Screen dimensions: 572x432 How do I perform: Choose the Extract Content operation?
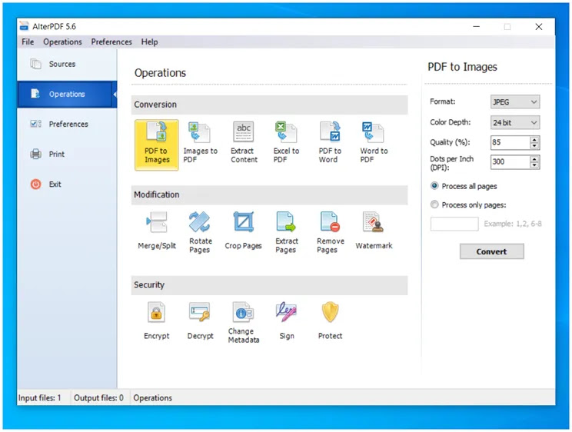[244, 143]
